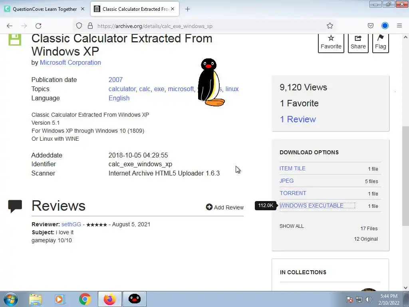Viewport: 409px width, 307px height.
Task: Open the JPEG download option
Action: pos(286,181)
